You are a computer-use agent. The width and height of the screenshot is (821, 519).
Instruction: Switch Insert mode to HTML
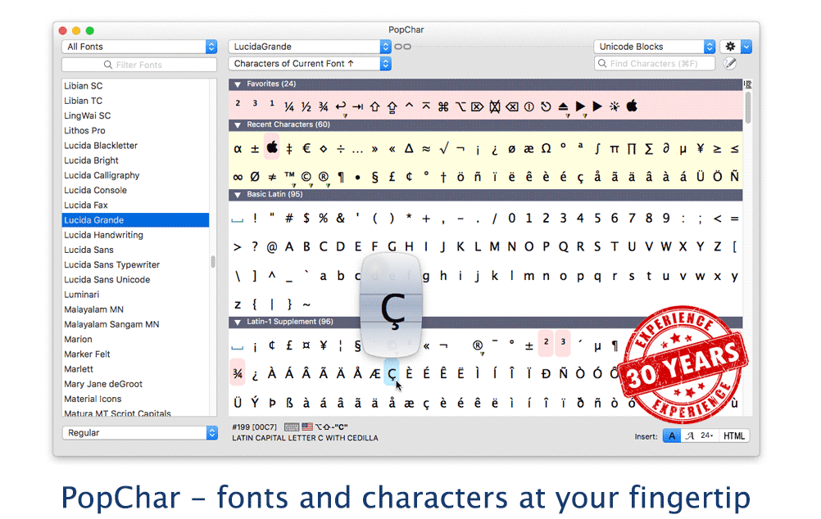coord(733,436)
